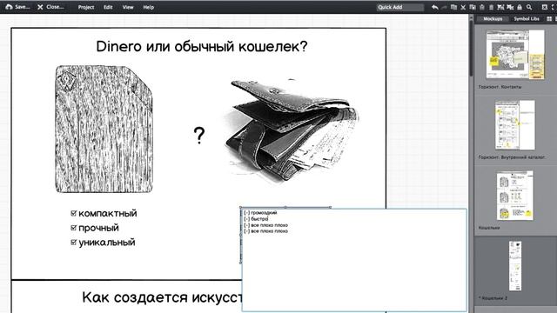Toggle the уникальный checkbox
Viewport: 557px width, 313px height.
point(73,243)
